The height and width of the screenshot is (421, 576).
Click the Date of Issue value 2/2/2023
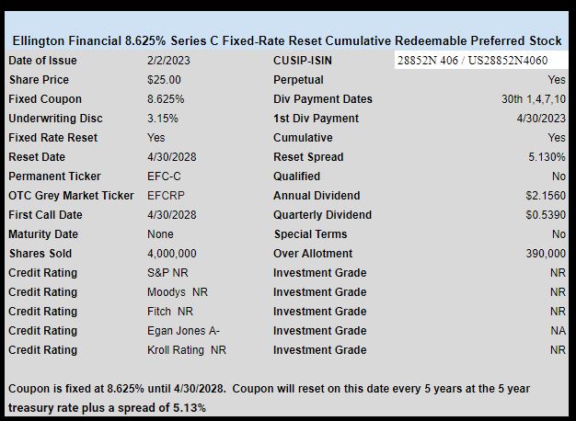[x=168, y=60]
